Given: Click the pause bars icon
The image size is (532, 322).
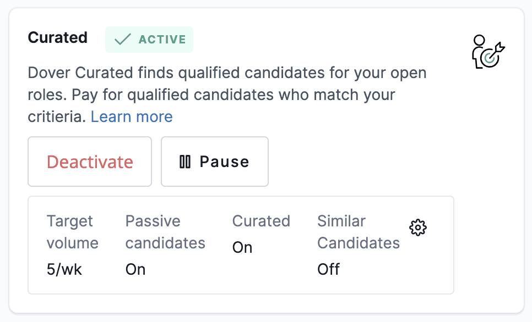Looking at the screenshot, I should click(185, 162).
